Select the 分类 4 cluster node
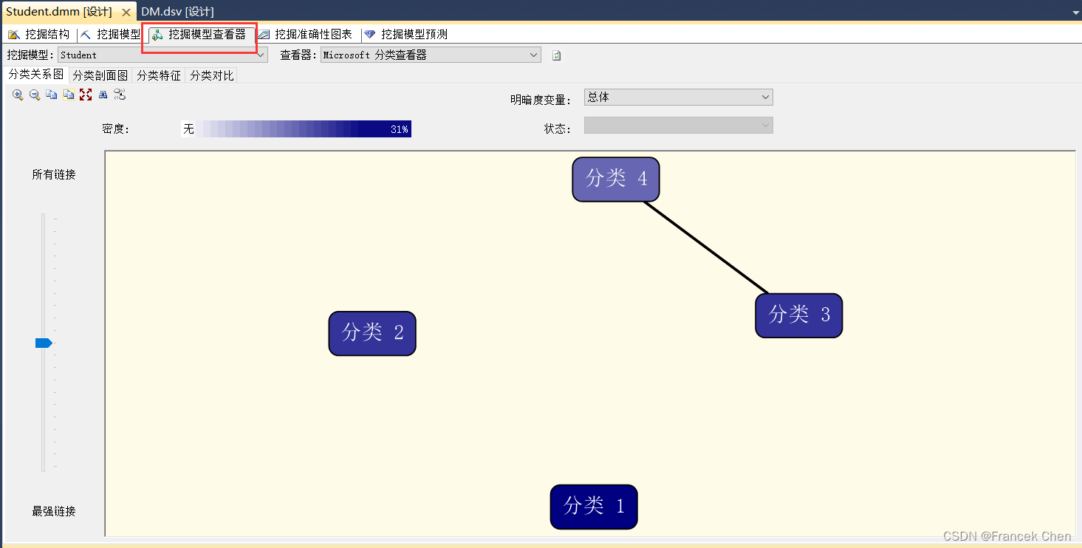 click(616, 179)
